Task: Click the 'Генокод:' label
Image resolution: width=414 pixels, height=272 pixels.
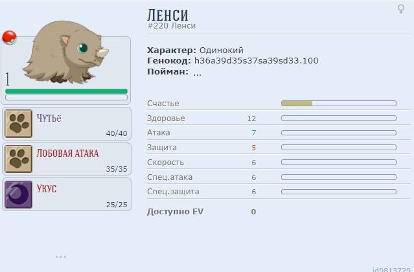Action: point(169,61)
